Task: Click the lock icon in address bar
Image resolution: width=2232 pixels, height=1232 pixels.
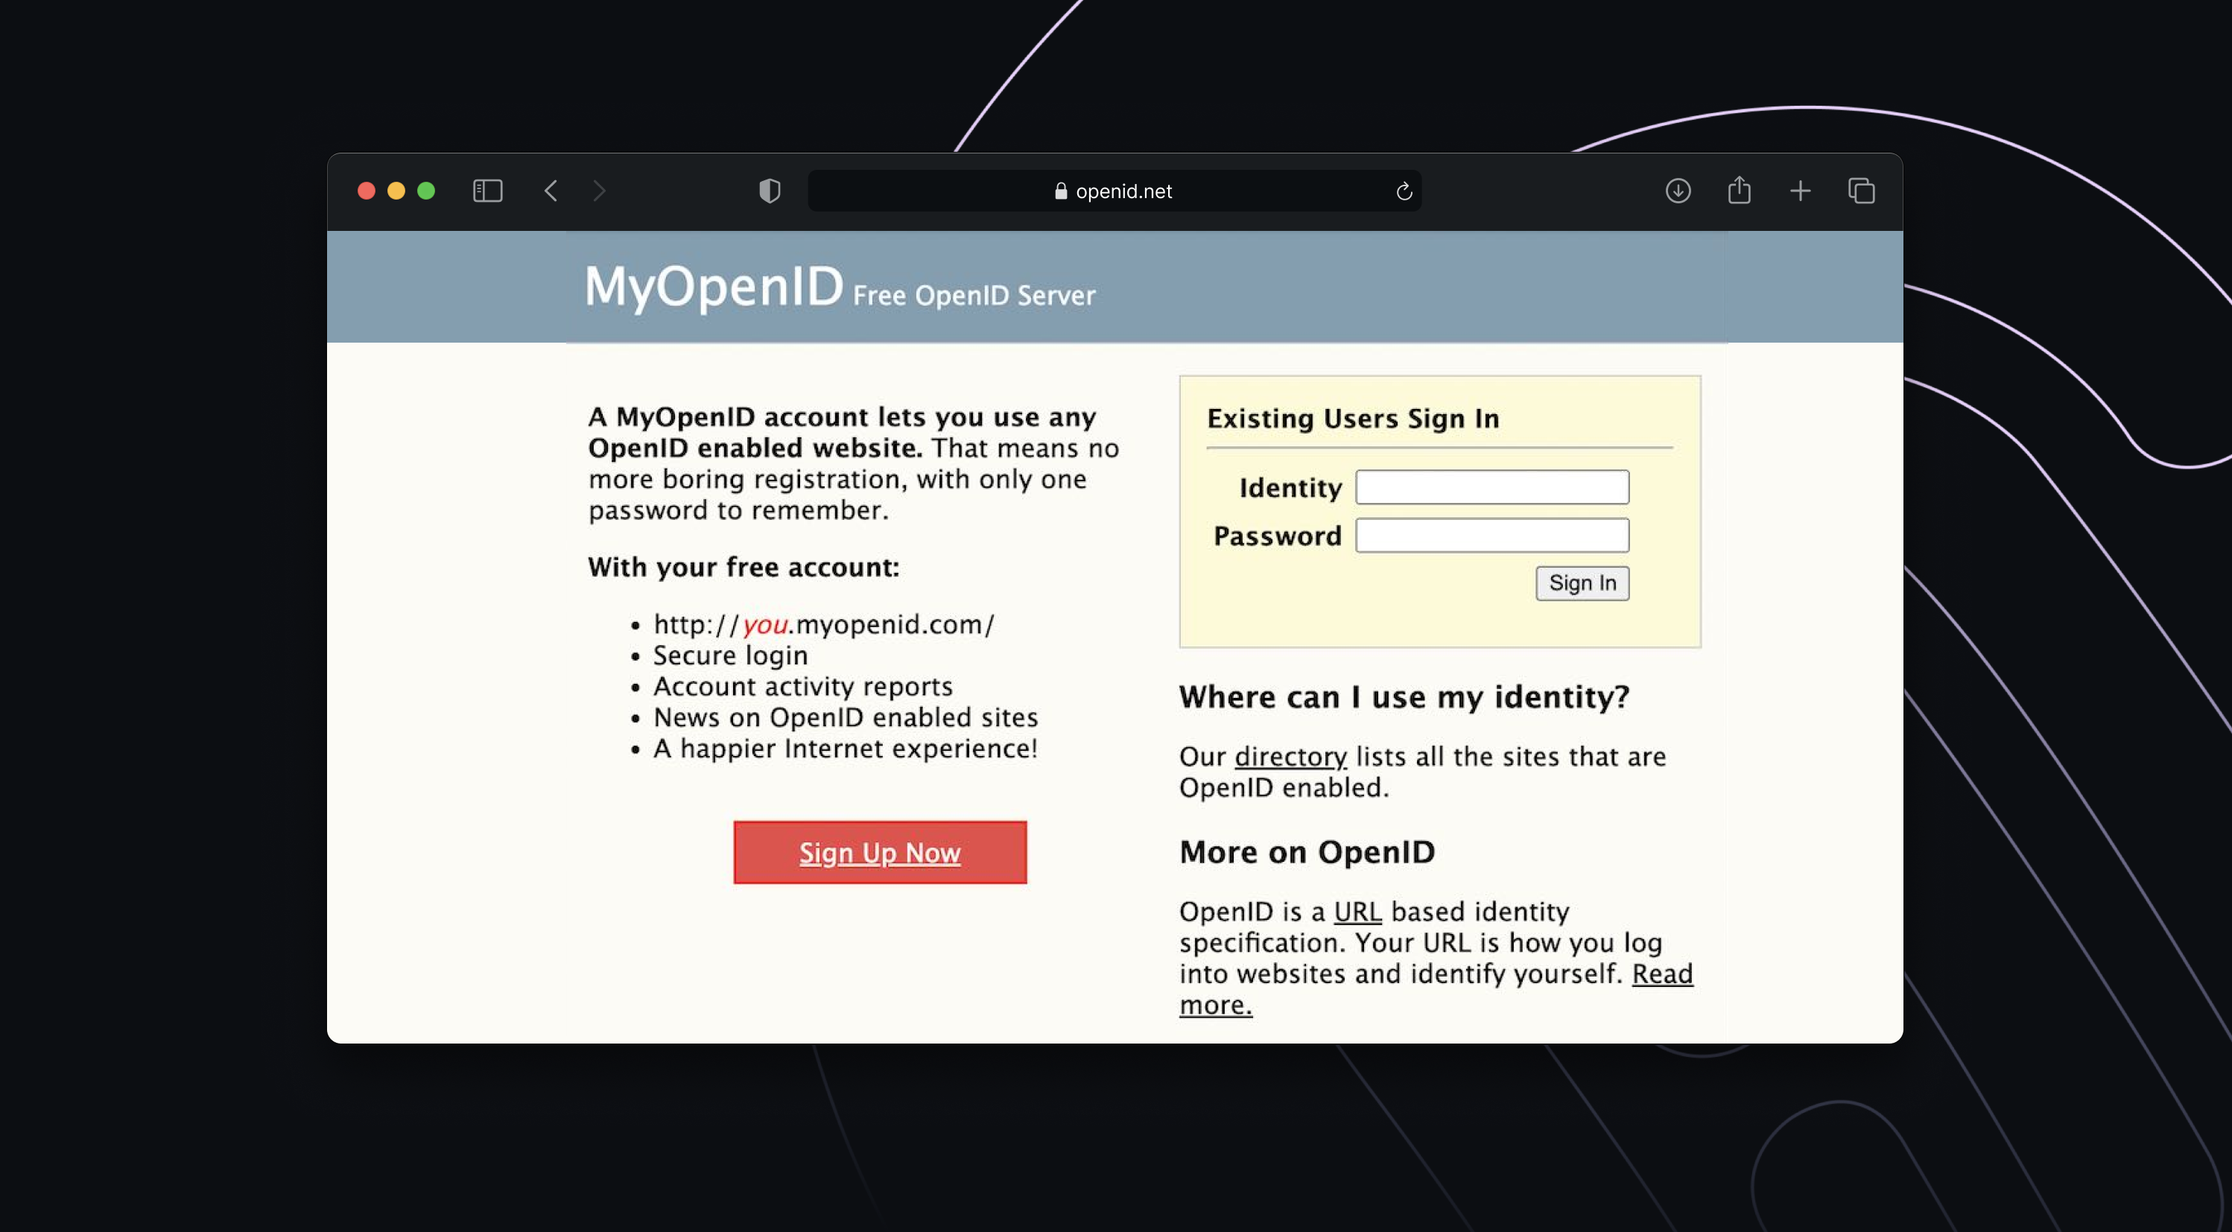Action: [x=1061, y=191]
